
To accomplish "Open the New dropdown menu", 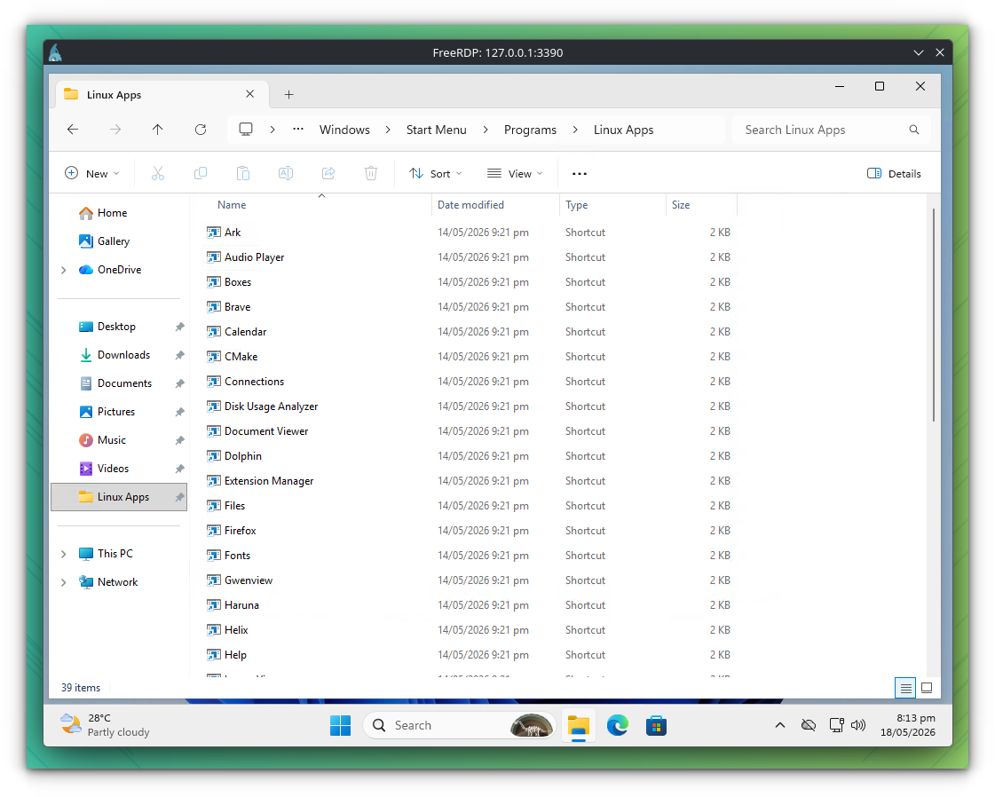I will click(x=92, y=173).
